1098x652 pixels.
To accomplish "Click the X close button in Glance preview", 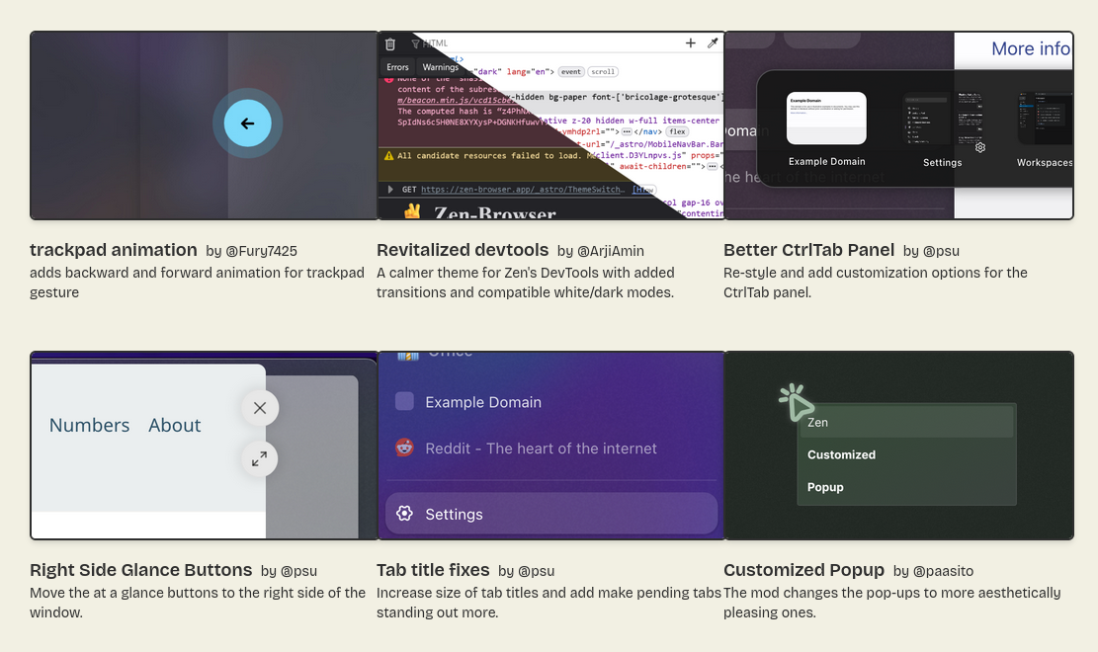I will [x=260, y=408].
